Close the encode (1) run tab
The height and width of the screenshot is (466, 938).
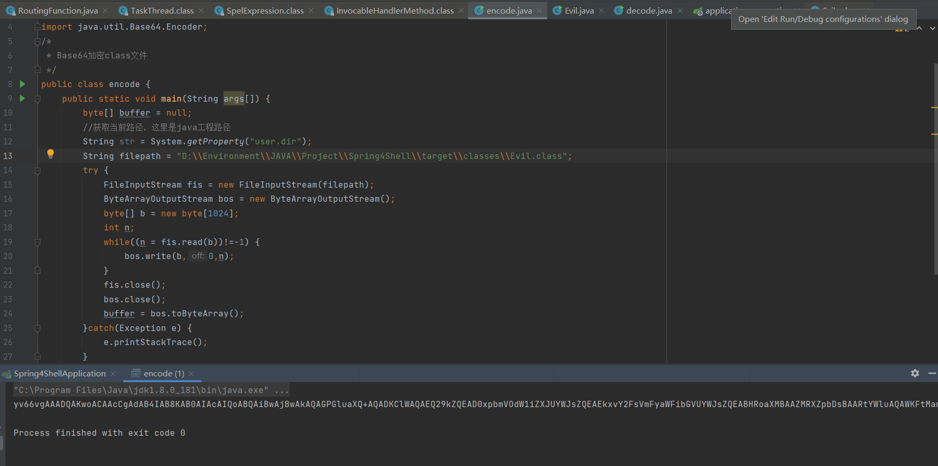coord(191,374)
